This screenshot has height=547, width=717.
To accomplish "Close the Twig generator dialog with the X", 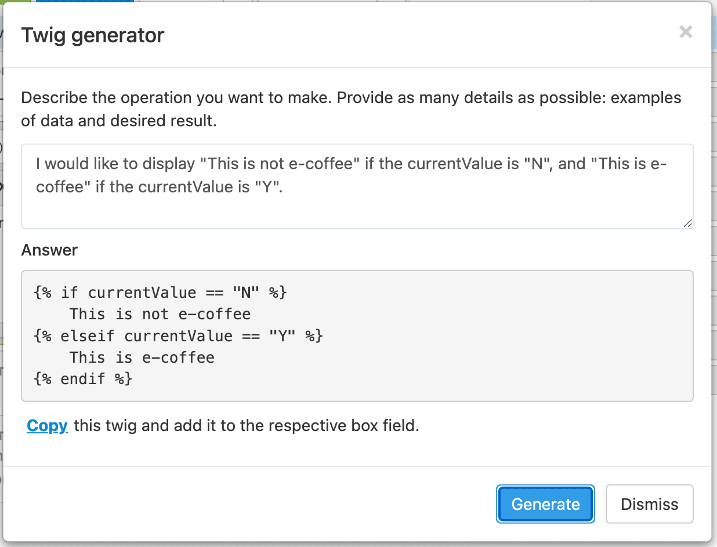I will click(x=686, y=32).
